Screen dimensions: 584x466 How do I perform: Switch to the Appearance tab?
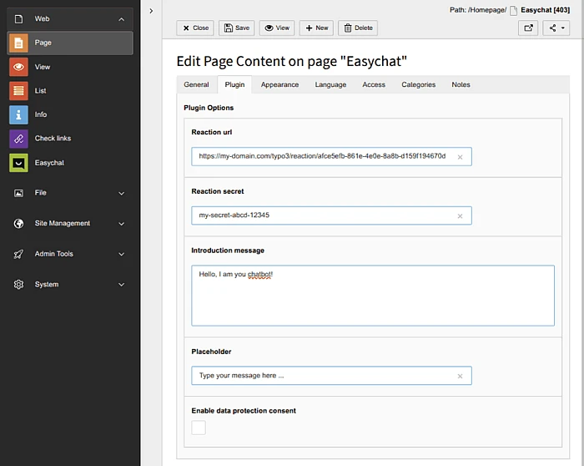[x=279, y=84]
